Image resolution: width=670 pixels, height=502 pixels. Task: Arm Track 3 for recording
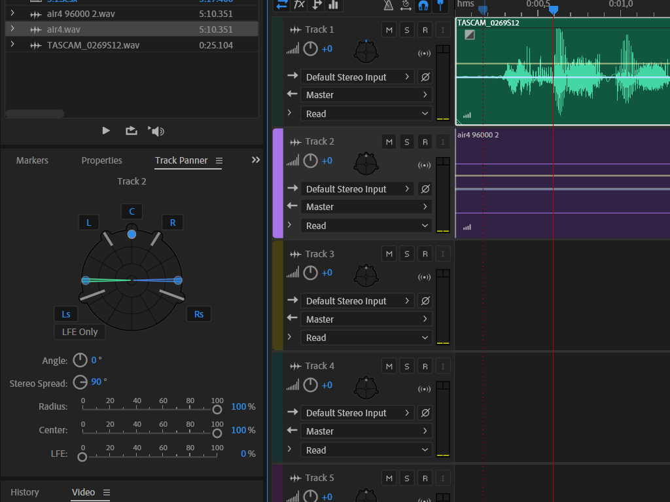click(x=425, y=254)
